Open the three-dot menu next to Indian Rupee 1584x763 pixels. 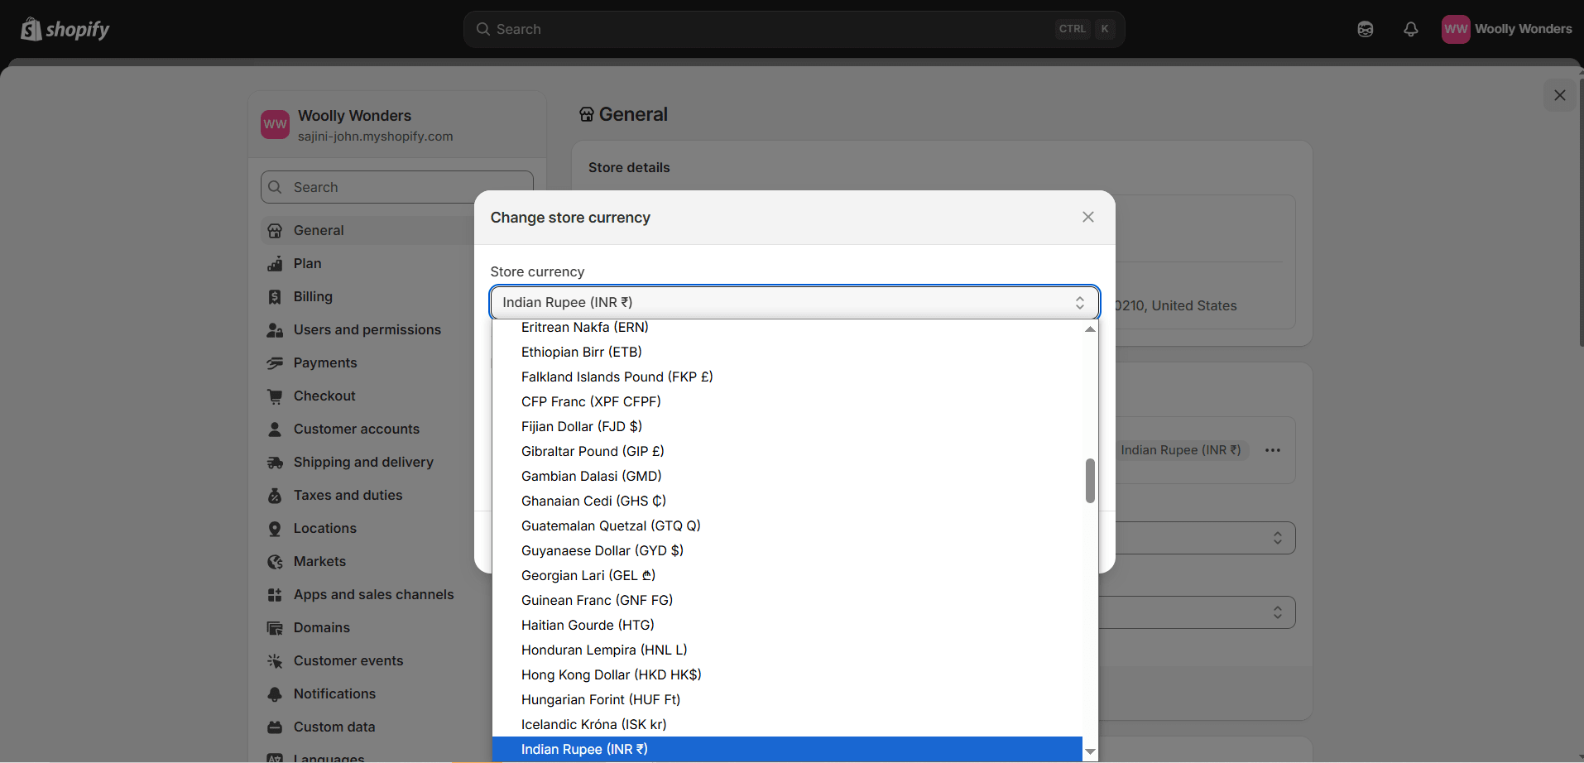pyautogui.click(x=1273, y=450)
